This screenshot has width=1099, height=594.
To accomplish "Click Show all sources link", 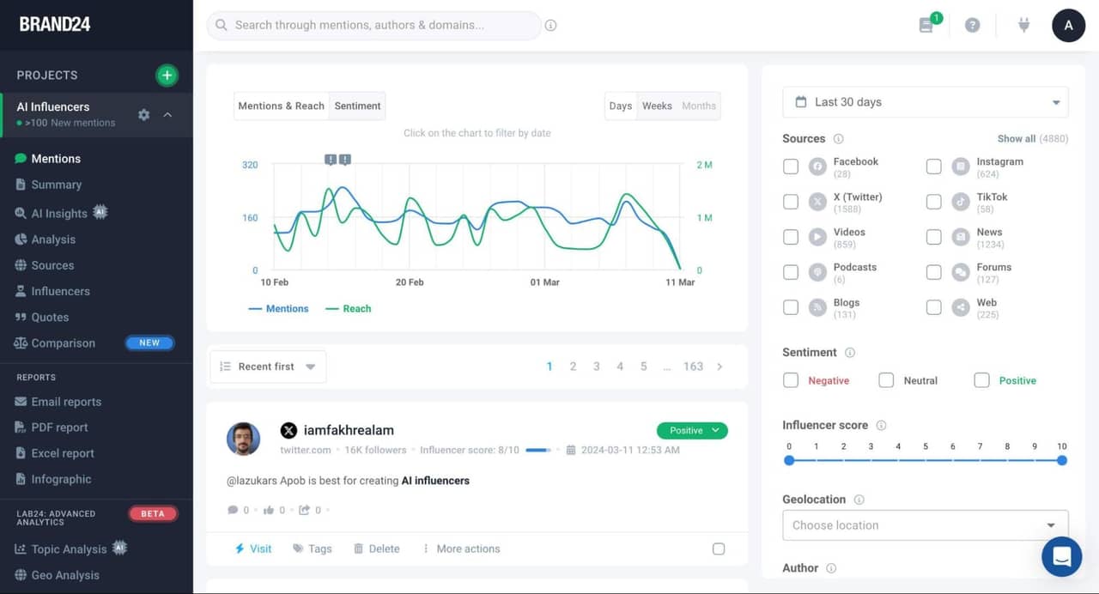I will [x=1016, y=139].
